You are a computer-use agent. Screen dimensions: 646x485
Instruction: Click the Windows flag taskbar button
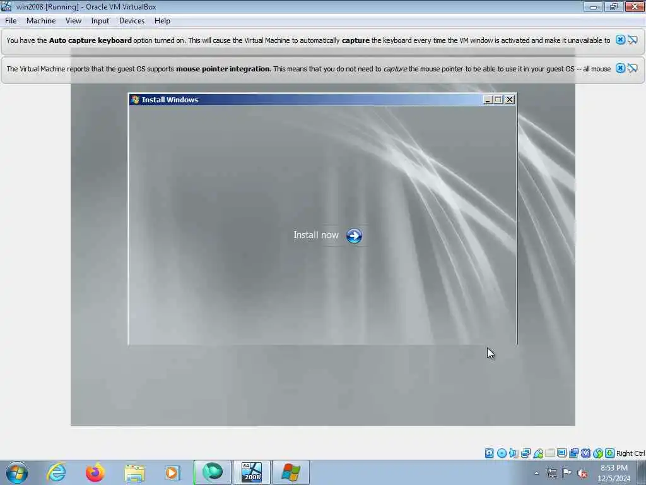point(291,472)
